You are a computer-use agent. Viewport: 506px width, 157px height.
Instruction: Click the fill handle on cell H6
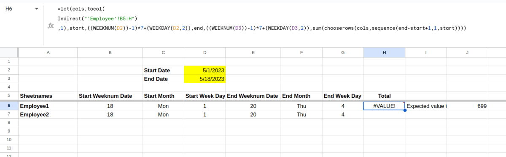pyautogui.click(x=405, y=110)
